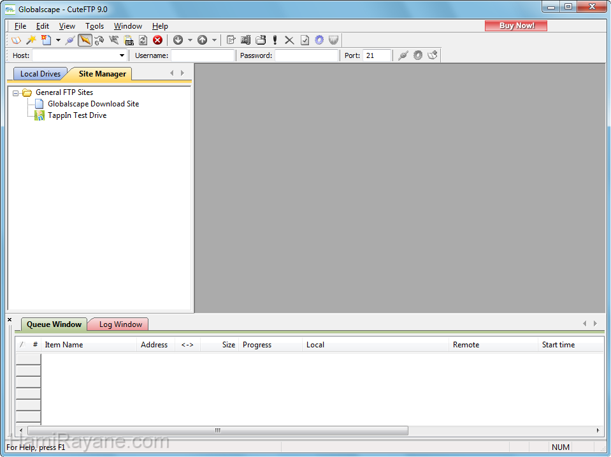Click left tab scroll arrow in queue pane

click(x=584, y=323)
